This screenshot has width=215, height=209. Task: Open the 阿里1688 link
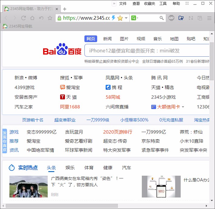click(70, 107)
